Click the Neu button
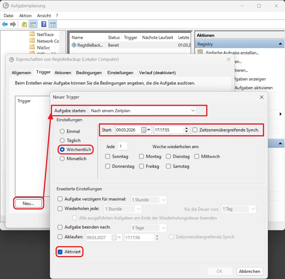Screen dimensions: 285x279 pyautogui.click(x=28, y=203)
